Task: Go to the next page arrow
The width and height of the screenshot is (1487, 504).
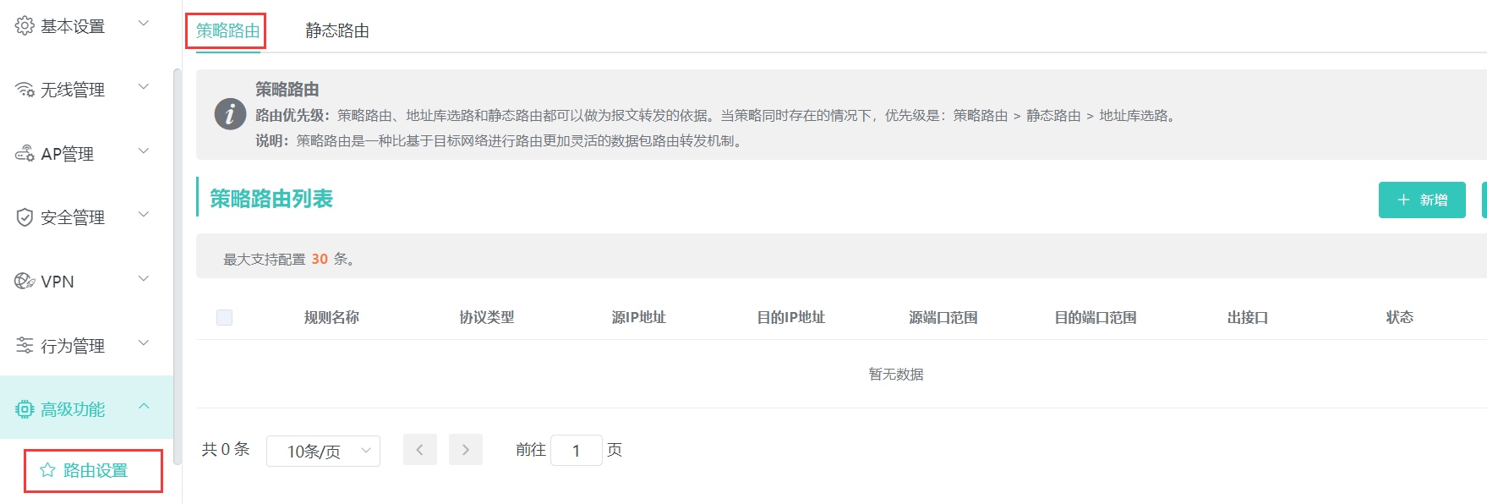Action: (x=465, y=450)
